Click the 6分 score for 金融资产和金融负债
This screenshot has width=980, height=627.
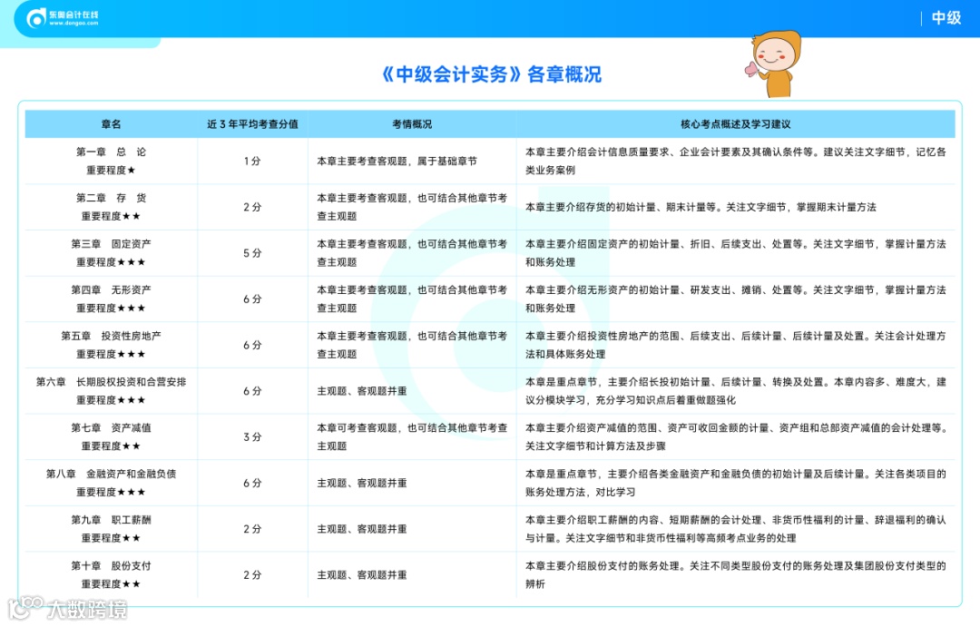point(252,483)
